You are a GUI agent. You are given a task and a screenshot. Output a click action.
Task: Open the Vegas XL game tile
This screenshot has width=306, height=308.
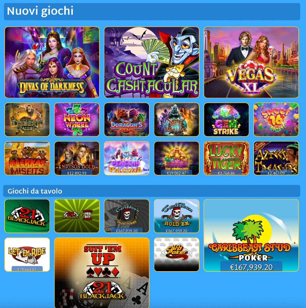[251, 62]
